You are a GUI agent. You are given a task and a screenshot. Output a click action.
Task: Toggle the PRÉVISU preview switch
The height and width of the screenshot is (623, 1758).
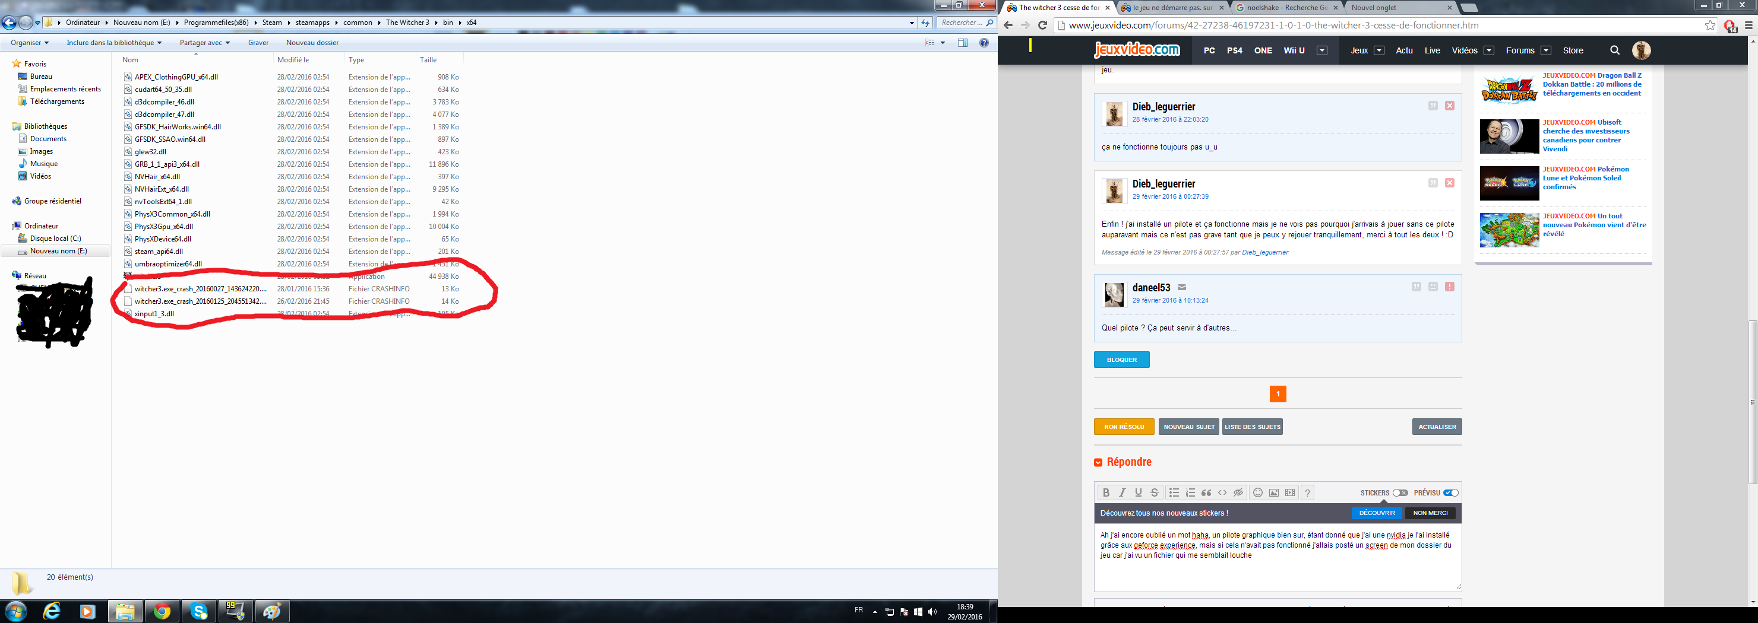pos(1451,493)
